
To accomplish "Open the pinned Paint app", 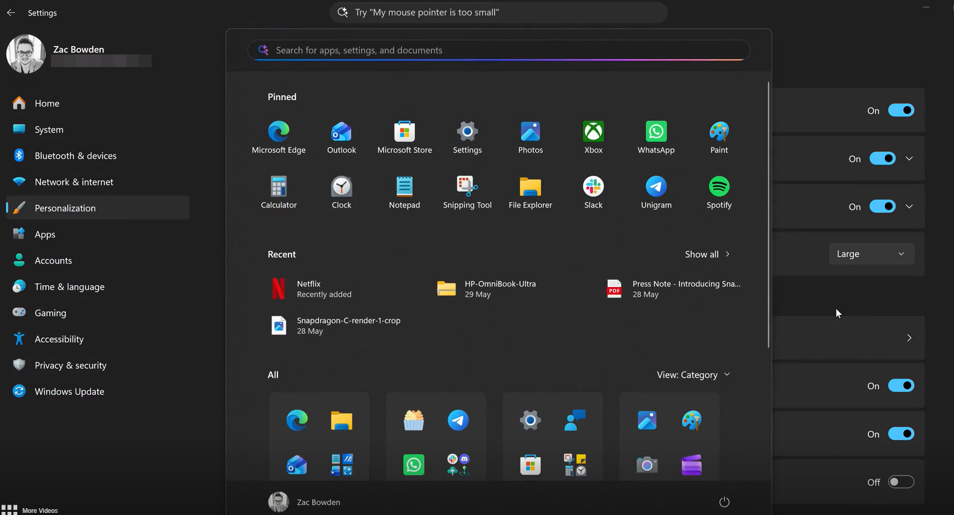I will pos(719,138).
